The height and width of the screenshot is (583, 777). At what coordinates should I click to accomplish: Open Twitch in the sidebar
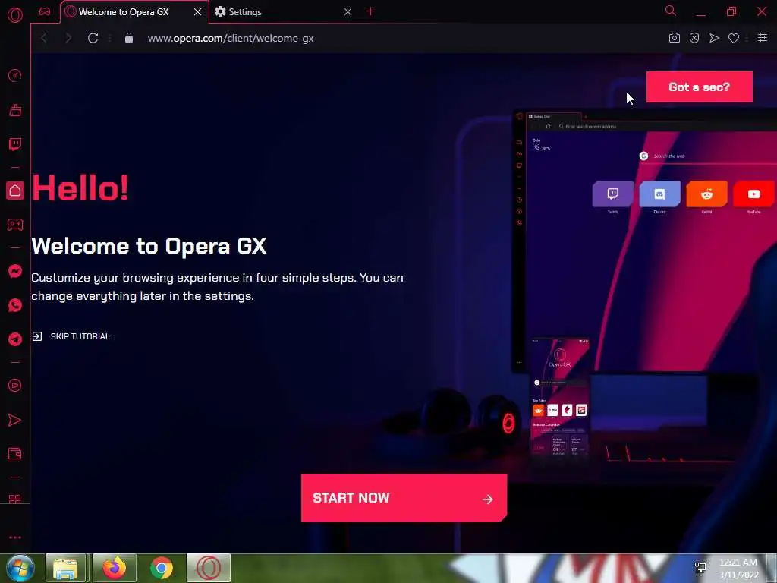click(15, 144)
